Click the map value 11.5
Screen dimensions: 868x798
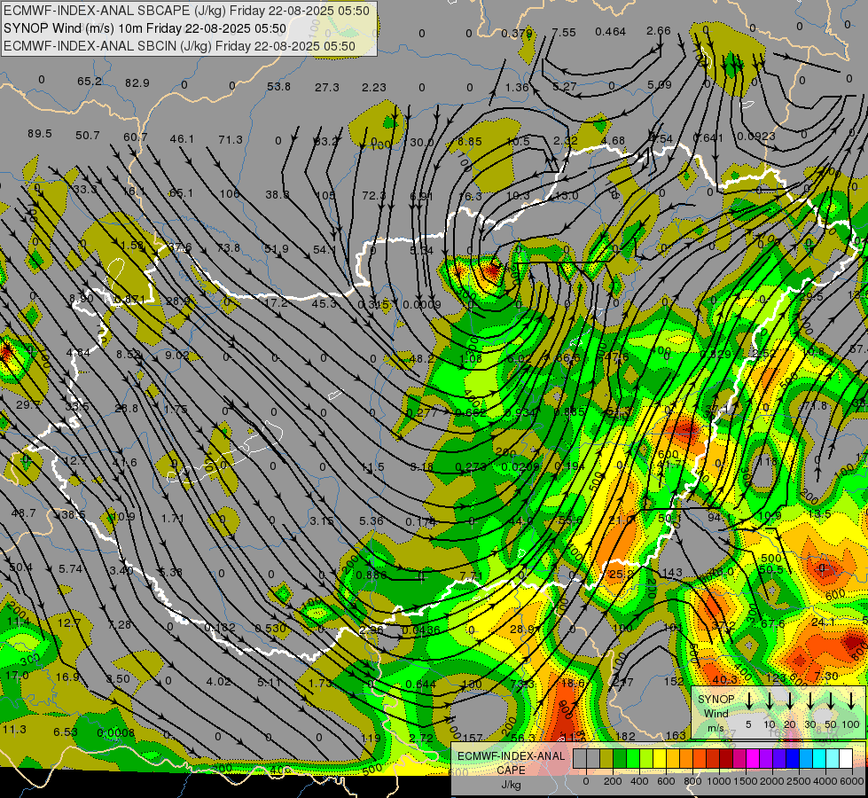point(372,467)
